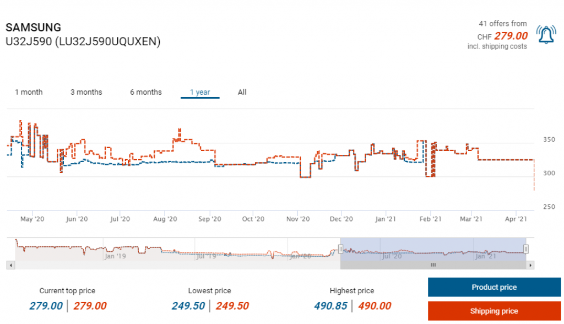Viewport: 564px width, 324px height.
Task: Select the 3 months range
Action: click(x=86, y=92)
